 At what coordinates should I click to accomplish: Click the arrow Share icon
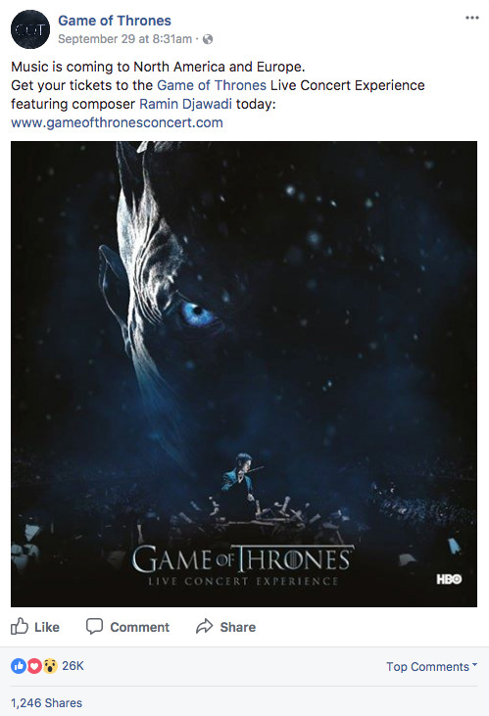point(204,627)
